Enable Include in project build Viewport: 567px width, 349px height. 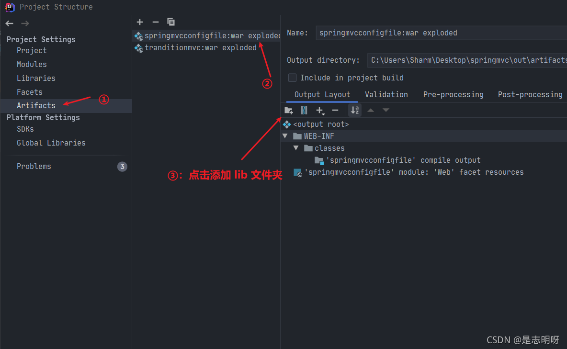292,78
